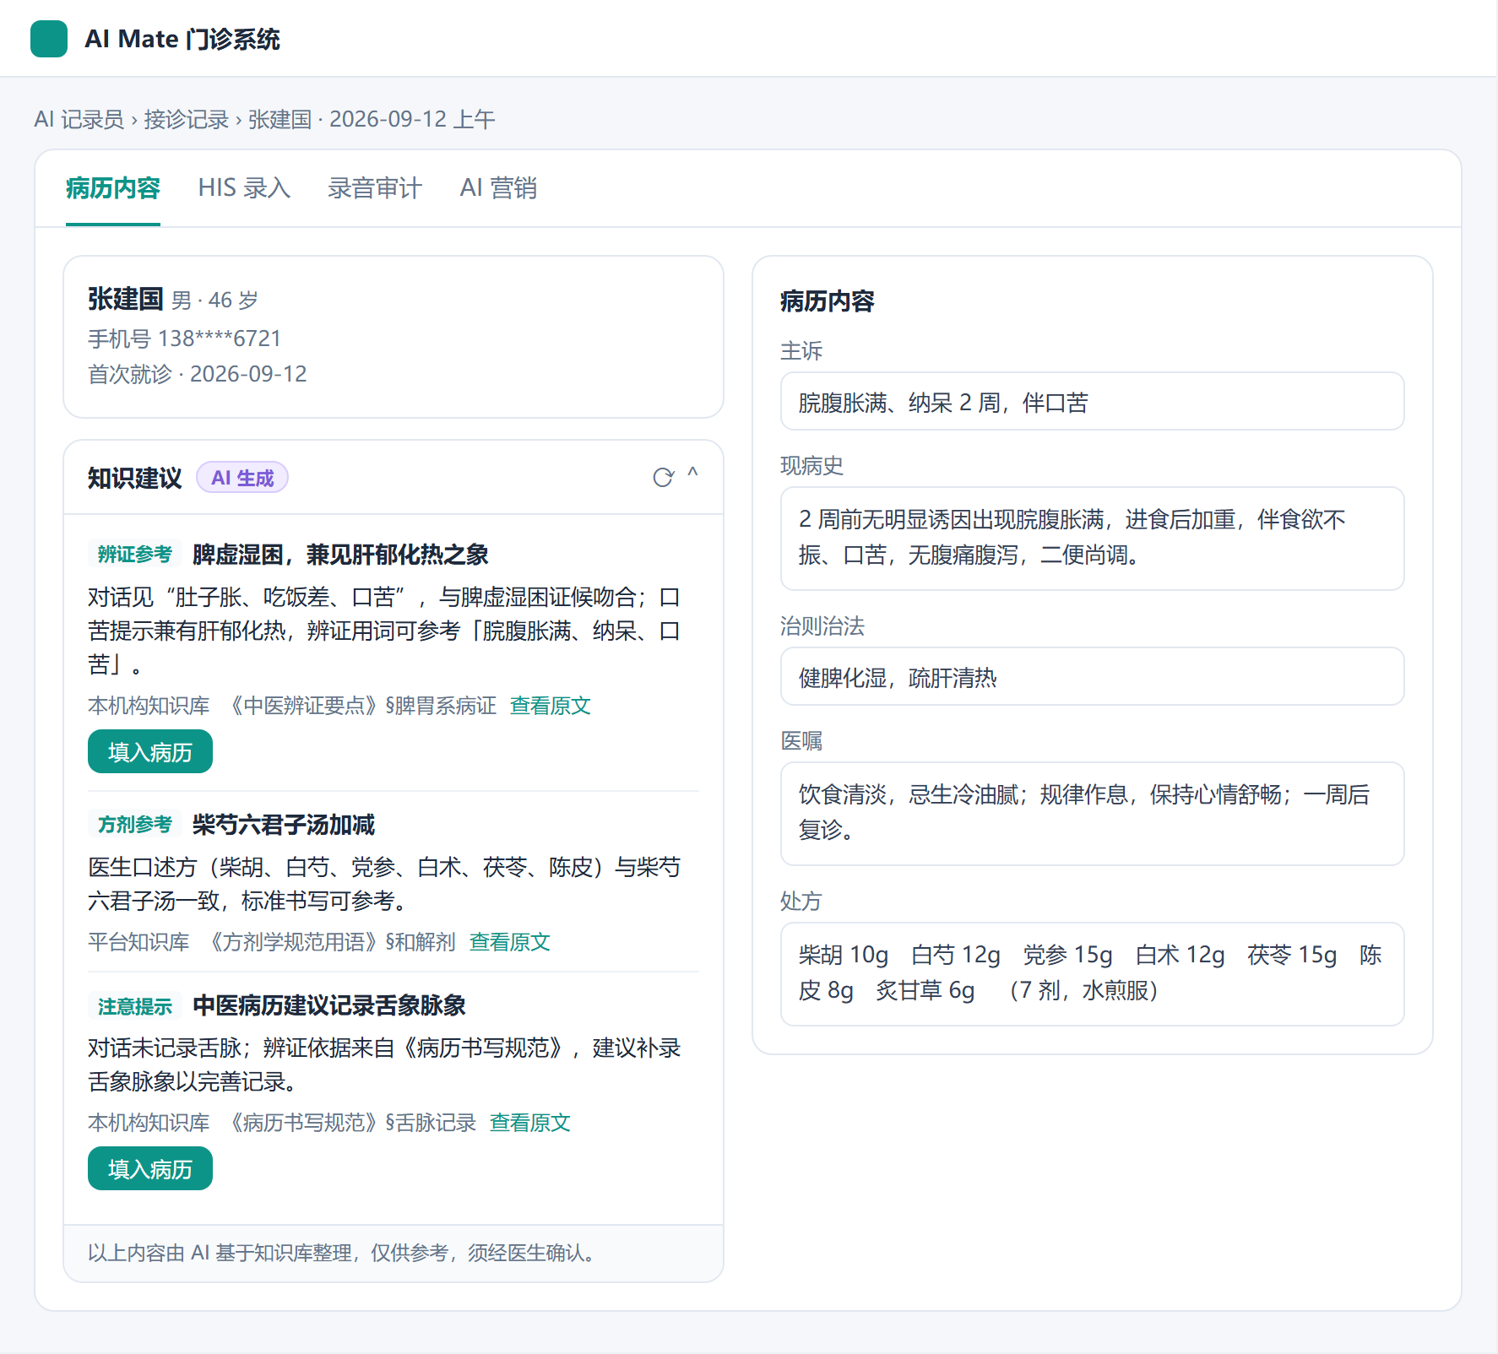Click the 辨证参考 tag label
Viewport: 1498px width, 1354px height.
pyautogui.click(x=135, y=554)
